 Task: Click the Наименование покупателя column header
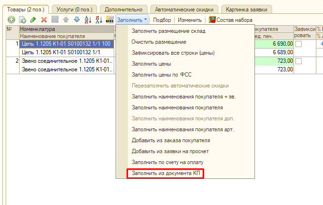coord(67,36)
